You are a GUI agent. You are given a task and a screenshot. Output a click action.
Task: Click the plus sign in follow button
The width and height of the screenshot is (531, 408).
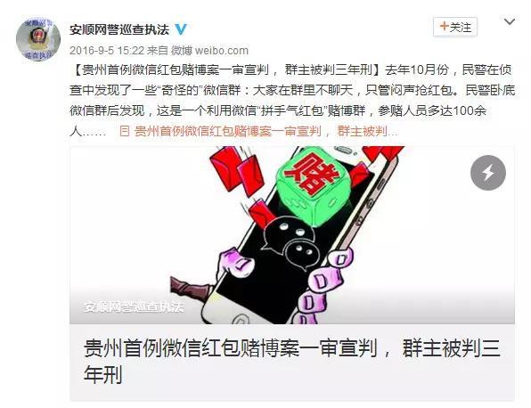444,26
